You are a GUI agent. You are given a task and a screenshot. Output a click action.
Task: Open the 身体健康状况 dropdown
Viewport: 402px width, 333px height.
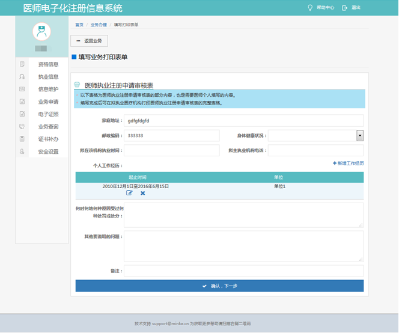coord(359,135)
